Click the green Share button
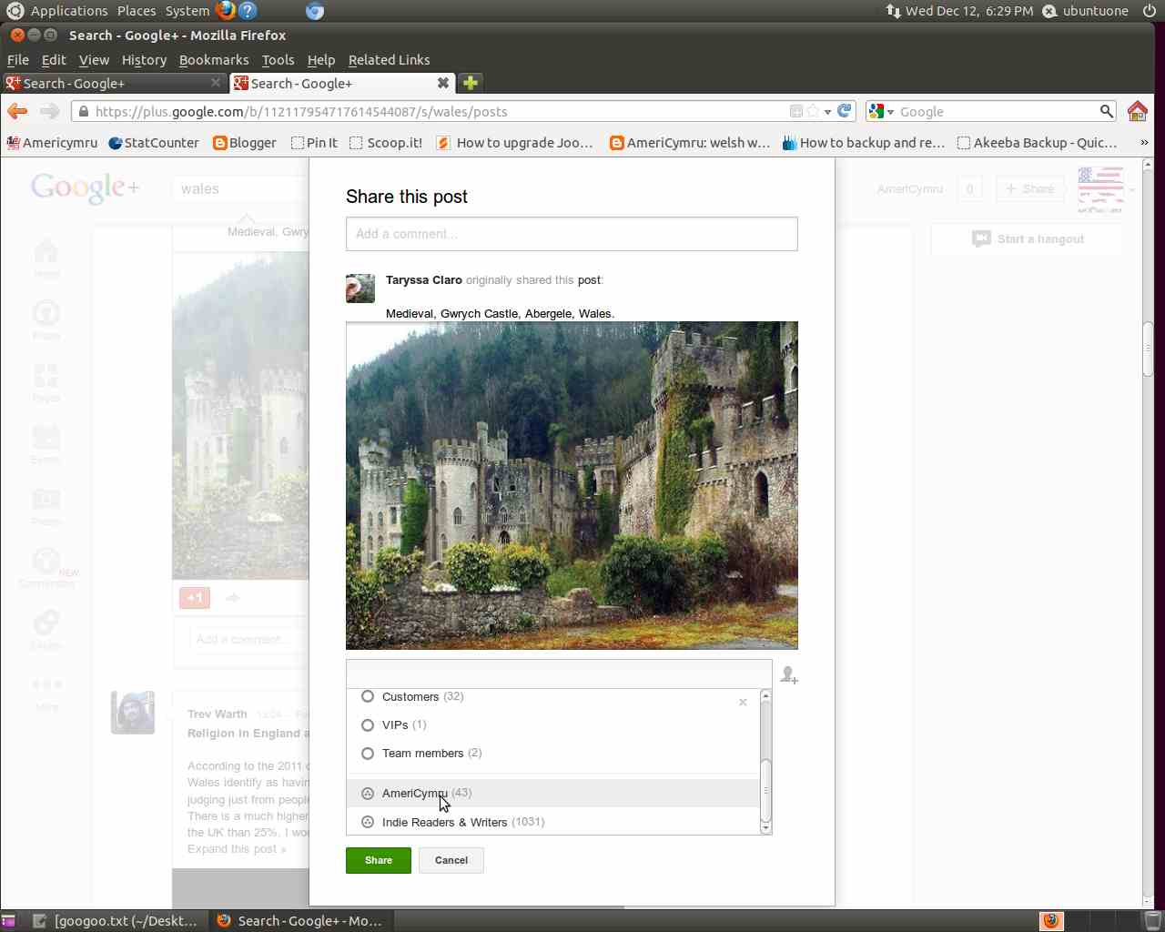 (379, 860)
